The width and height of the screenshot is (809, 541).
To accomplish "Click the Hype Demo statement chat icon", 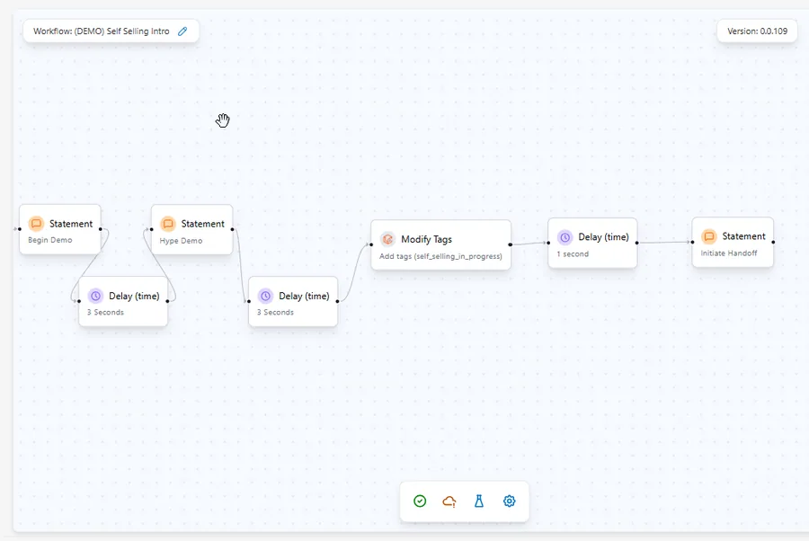I will [168, 224].
